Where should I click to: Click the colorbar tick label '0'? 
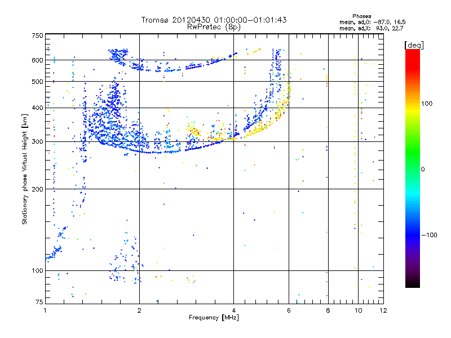(423, 169)
